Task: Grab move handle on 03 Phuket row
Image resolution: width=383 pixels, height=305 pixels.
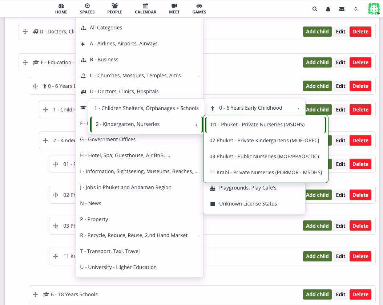Action: click(56, 226)
